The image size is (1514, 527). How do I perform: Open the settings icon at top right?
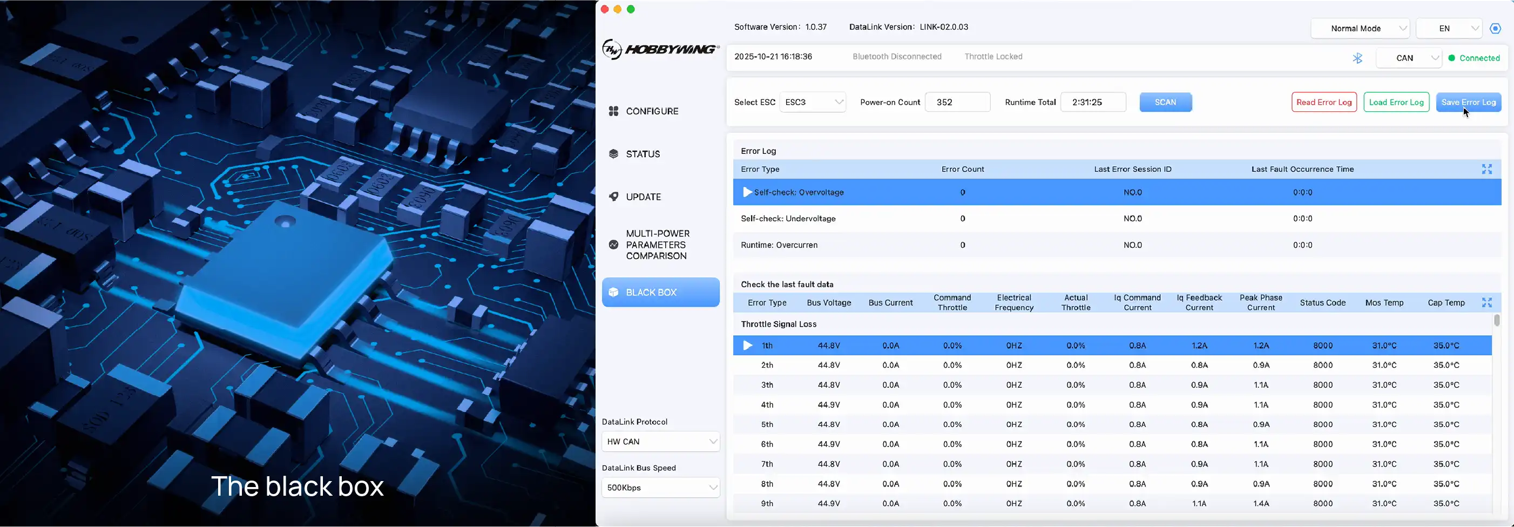(1495, 28)
